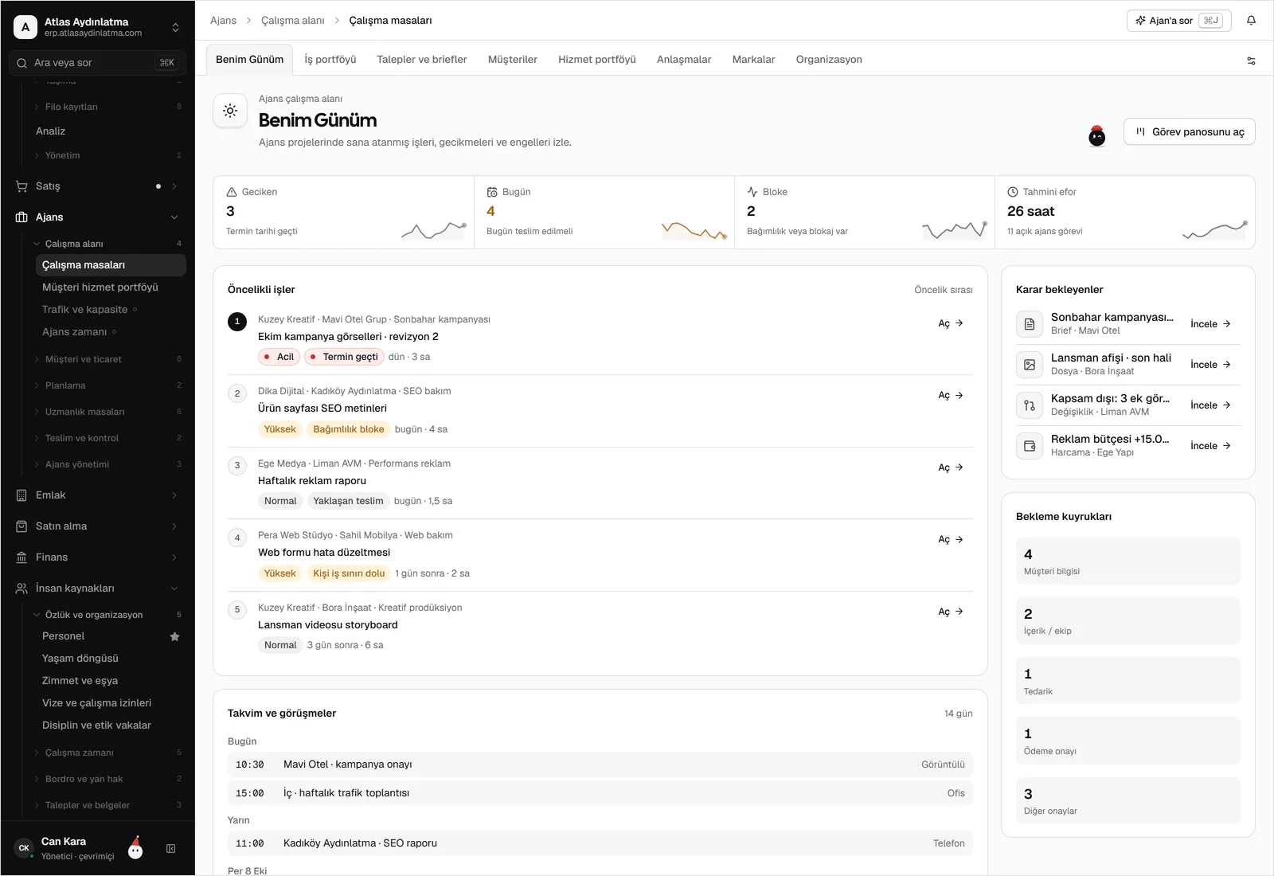Image resolution: width=1274 pixels, height=876 pixels.
Task: Open the Müşteriler tab
Action: 513,60
